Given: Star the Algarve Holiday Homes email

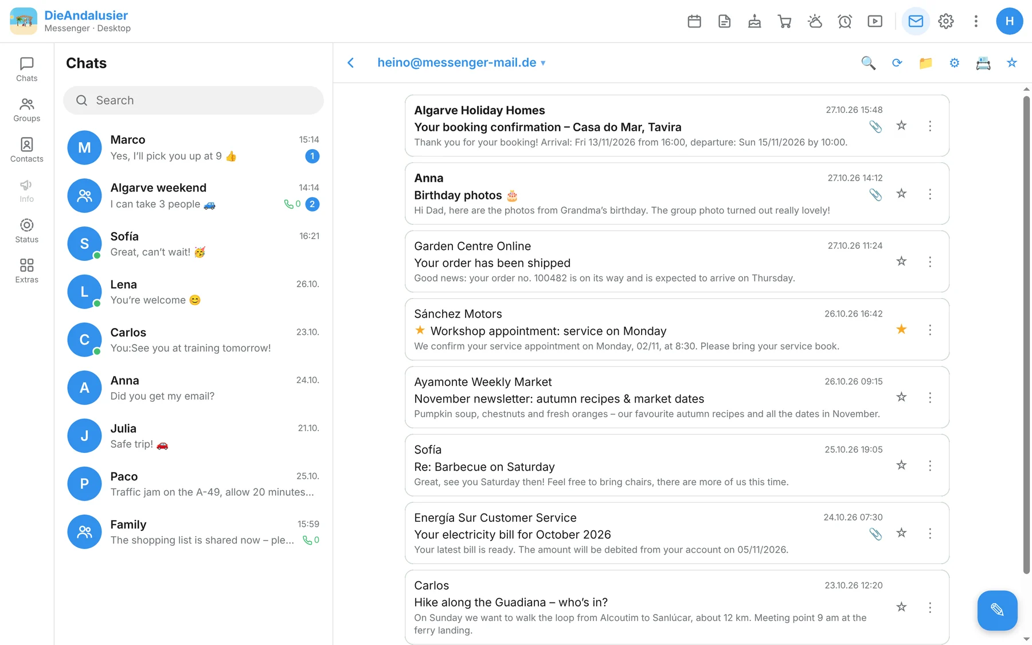Looking at the screenshot, I should click(x=901, y=126).
